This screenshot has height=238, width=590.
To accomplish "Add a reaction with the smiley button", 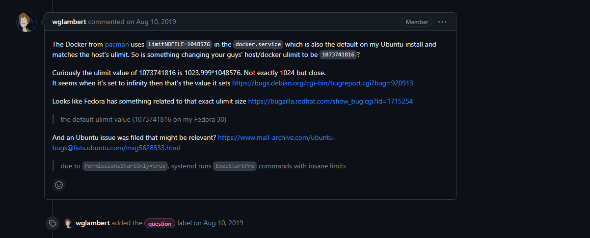I will coord(59,185).
